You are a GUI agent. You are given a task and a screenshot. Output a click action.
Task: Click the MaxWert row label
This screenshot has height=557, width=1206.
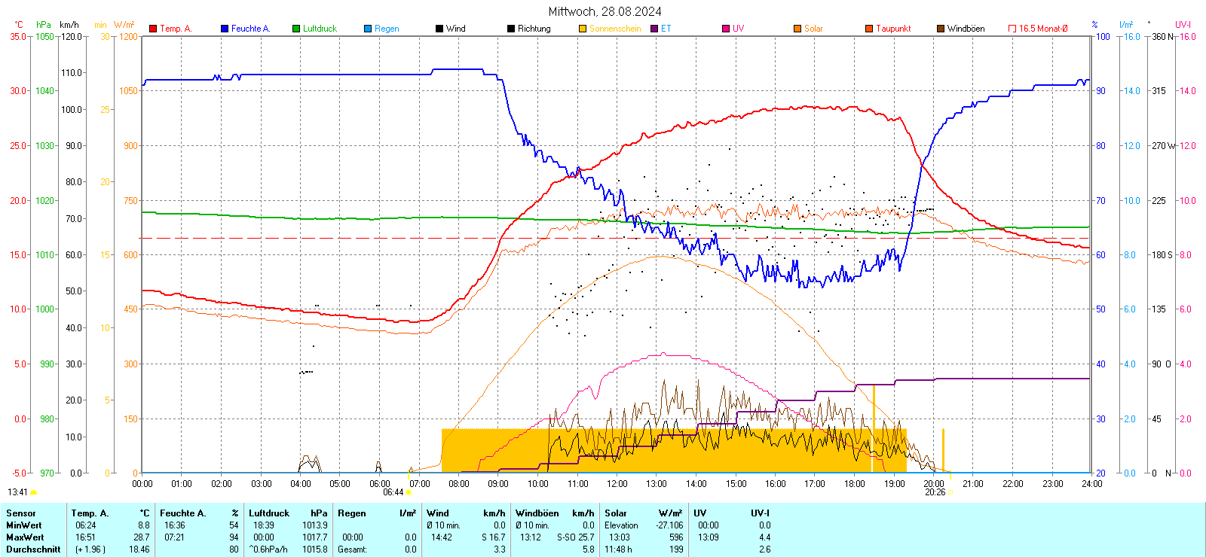pyautogui.click(x=24, y=537)
